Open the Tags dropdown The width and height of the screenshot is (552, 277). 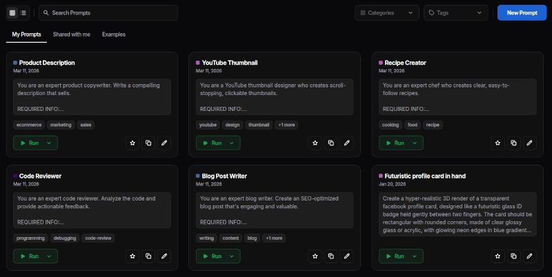coord(456,12)
